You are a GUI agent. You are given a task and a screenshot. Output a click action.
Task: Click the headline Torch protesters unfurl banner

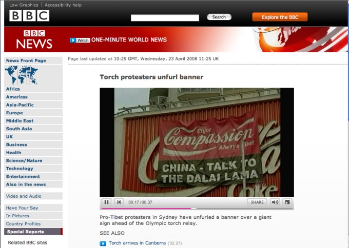[151, 77]
